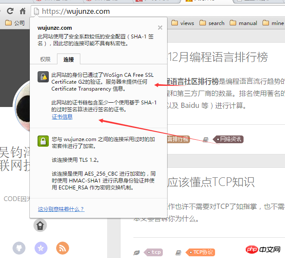Select the 连接 tab

pyautogui.click(x=69, y=59)
